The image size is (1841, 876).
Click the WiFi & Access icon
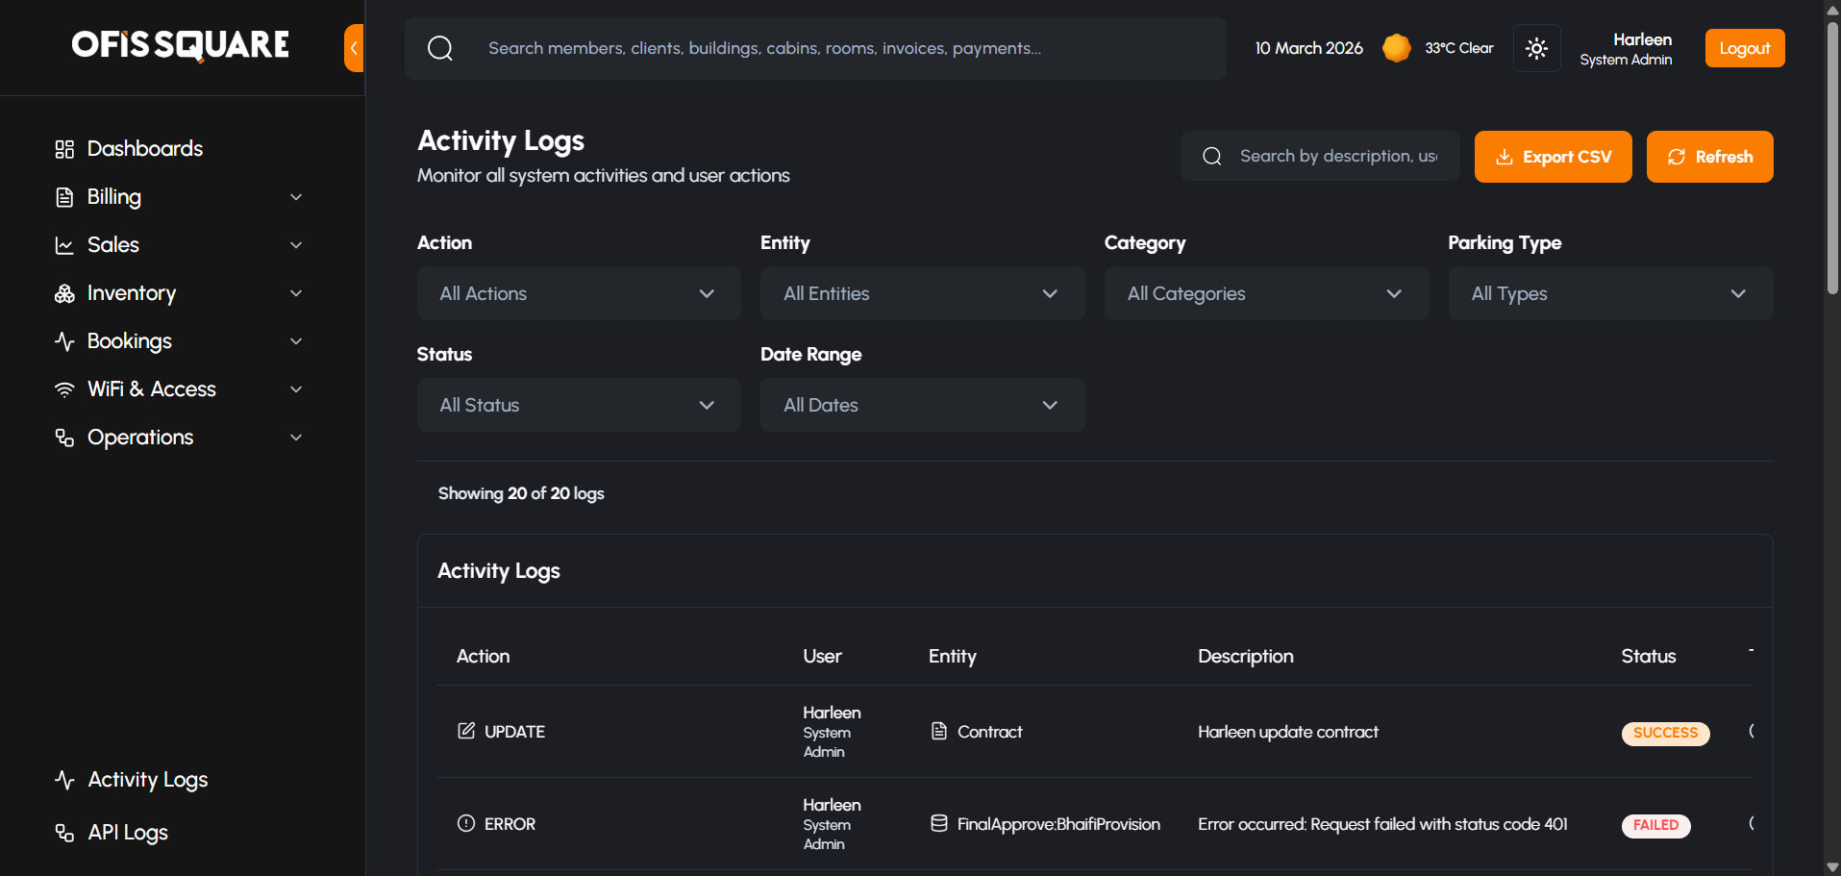64,389
